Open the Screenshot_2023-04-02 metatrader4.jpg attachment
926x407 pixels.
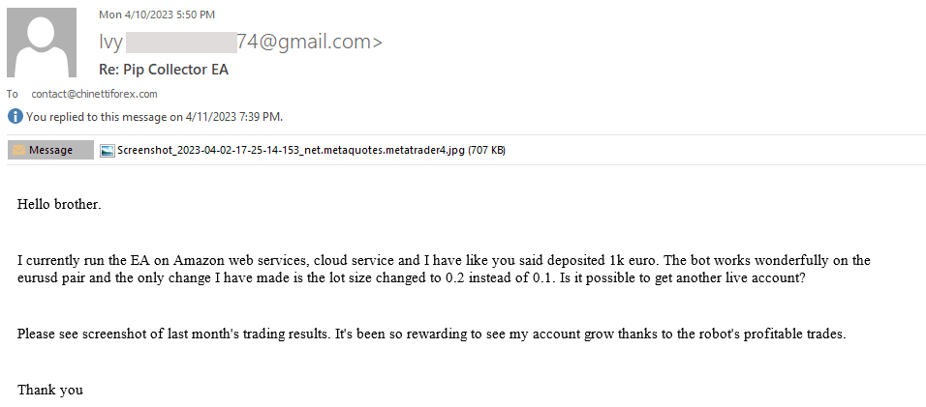point(291,151)
